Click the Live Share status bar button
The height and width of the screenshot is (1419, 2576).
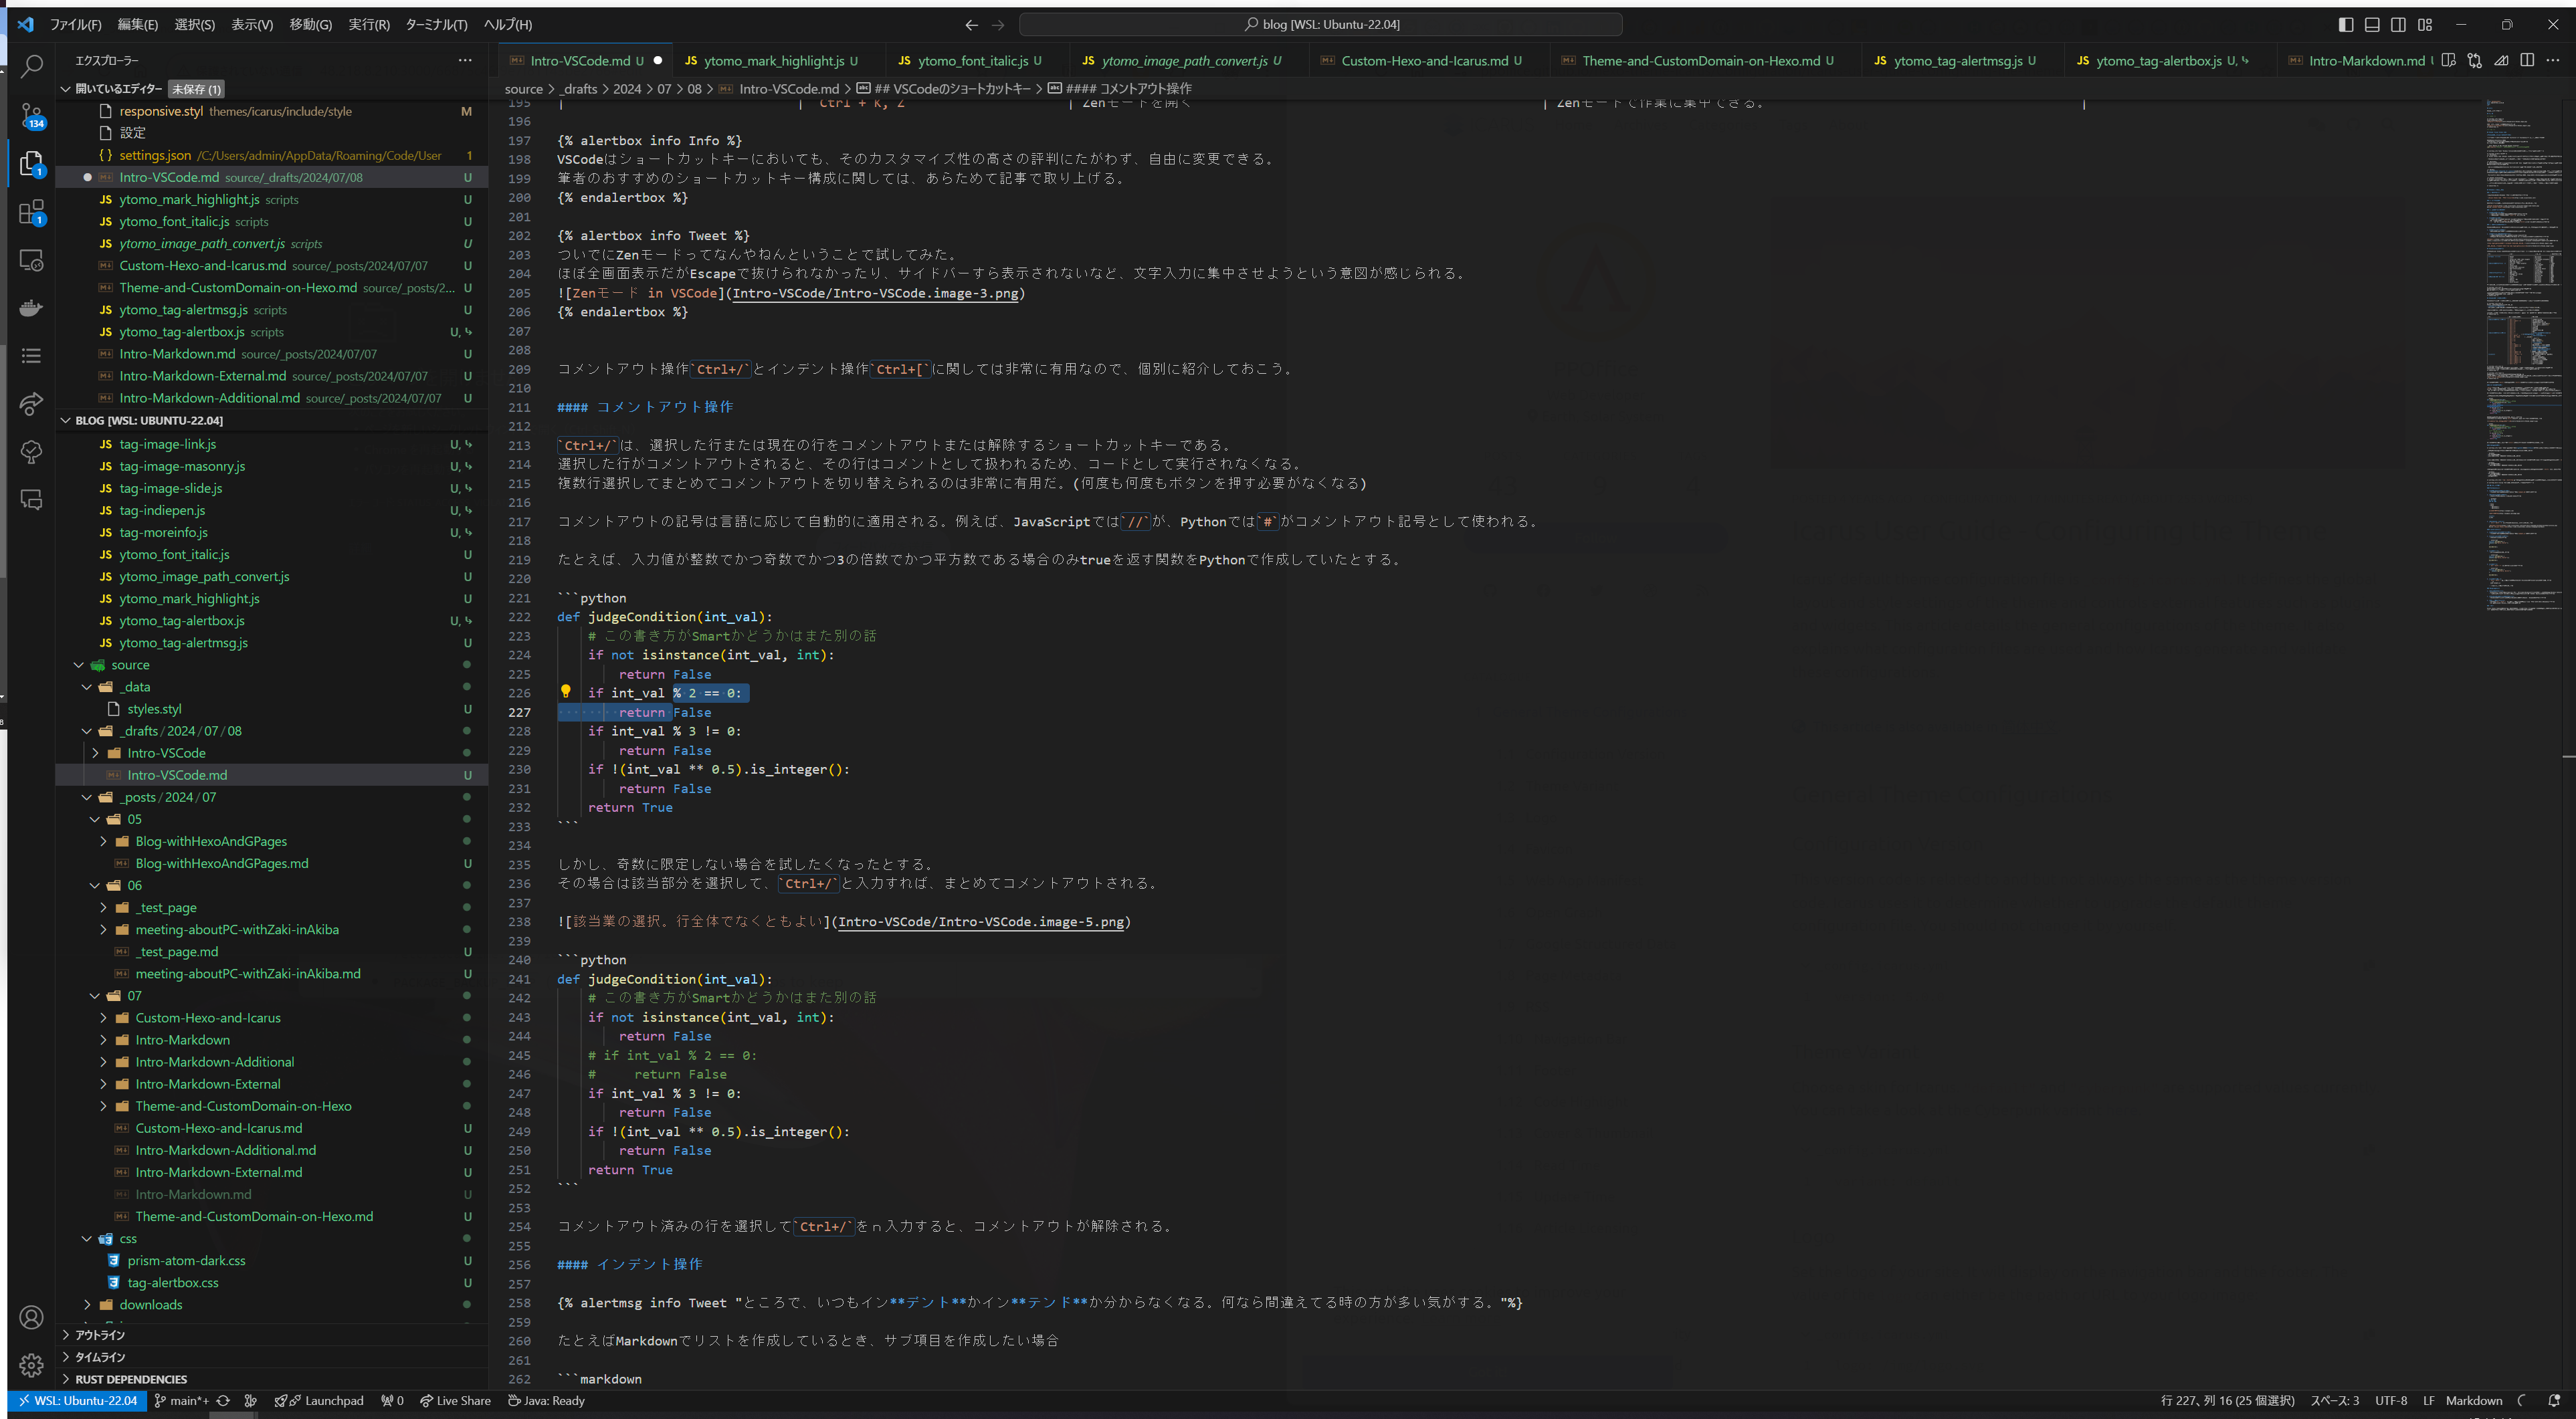[x=455, y=1401]
